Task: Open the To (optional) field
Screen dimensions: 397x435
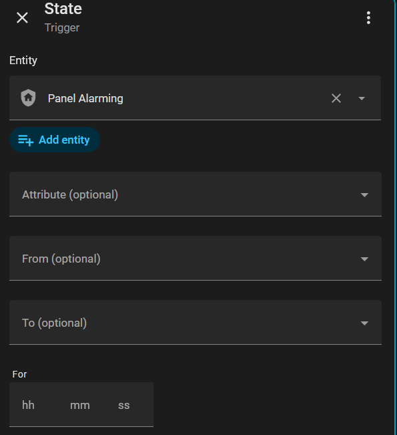Action: [x=195, y=322]
